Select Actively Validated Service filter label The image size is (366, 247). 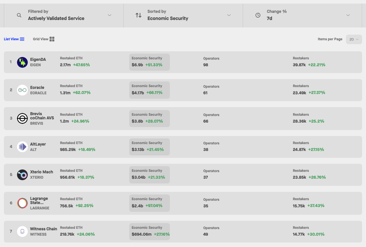pos(56,18)
